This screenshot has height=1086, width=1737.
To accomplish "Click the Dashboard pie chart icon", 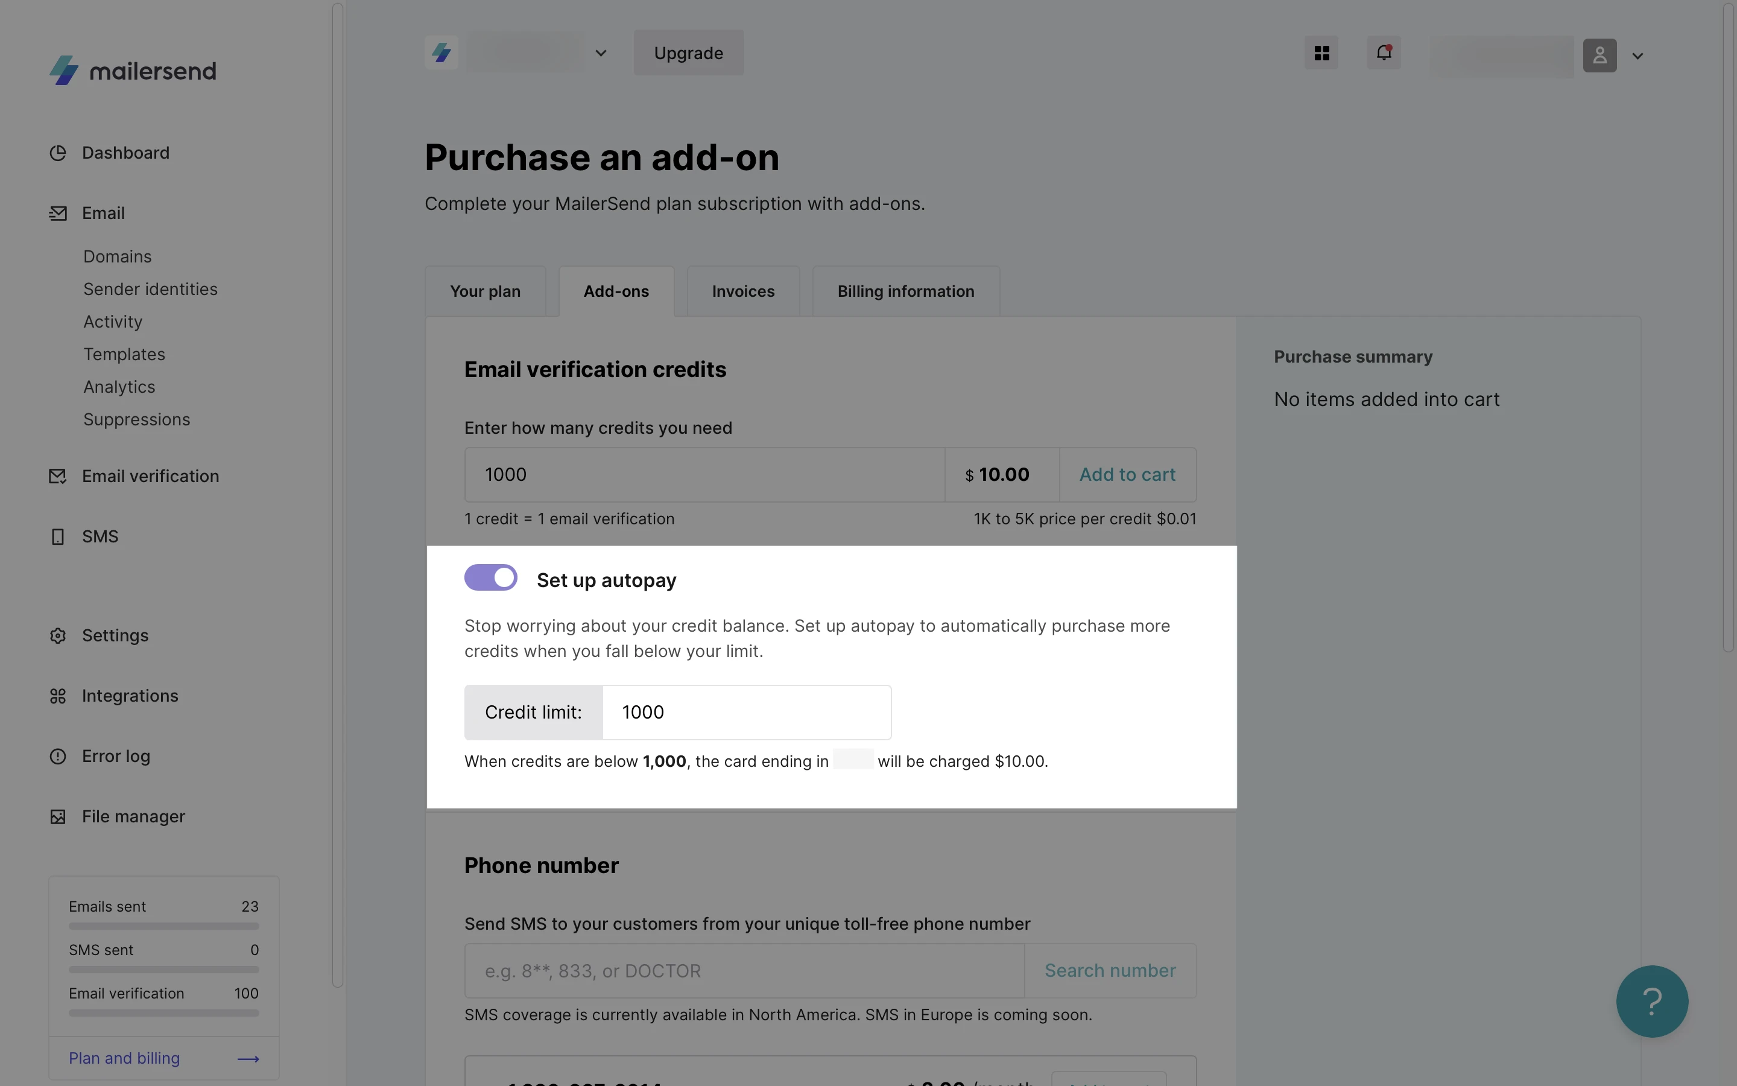I will [57, 153].
